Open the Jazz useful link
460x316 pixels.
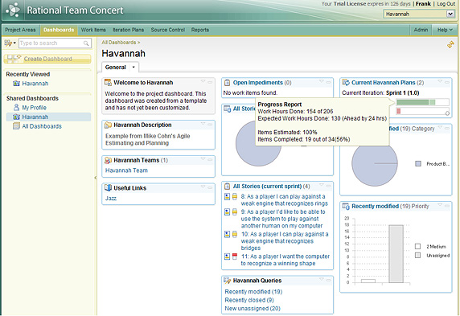[111, 199]
